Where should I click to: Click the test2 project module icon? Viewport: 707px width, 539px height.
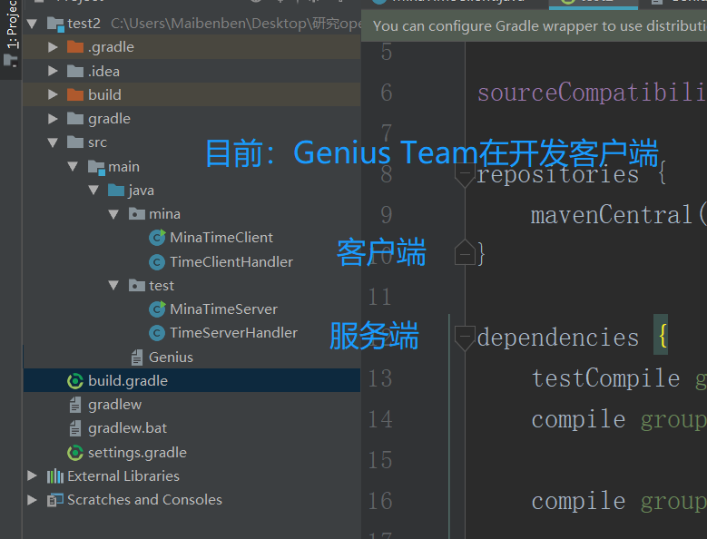(x=56, y=24)
